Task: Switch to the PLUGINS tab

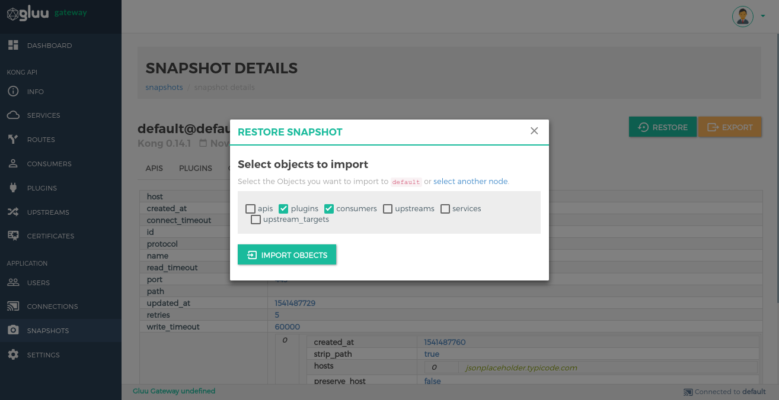Action: [196, 168]
